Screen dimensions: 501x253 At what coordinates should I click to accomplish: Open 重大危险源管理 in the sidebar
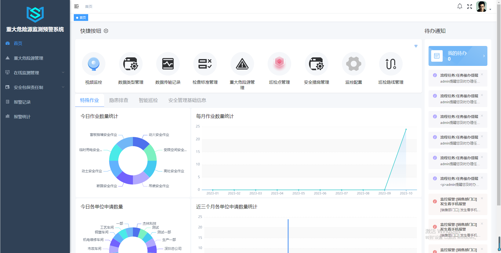tap(35, 58)
